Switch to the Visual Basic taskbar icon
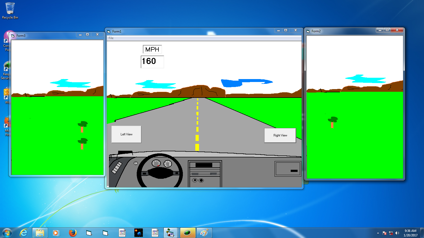 click(x=170, y=233)
